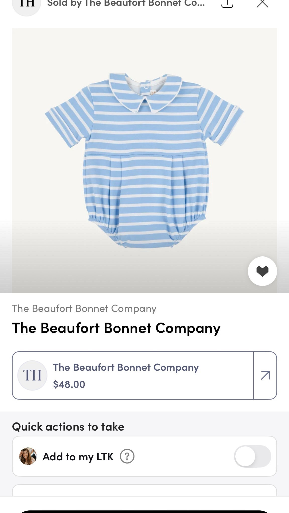This screenshot has height=513, width=289.
Task: Tap the gray Beaufort Bonnet Company brand label
Action: tap(84, 309)
